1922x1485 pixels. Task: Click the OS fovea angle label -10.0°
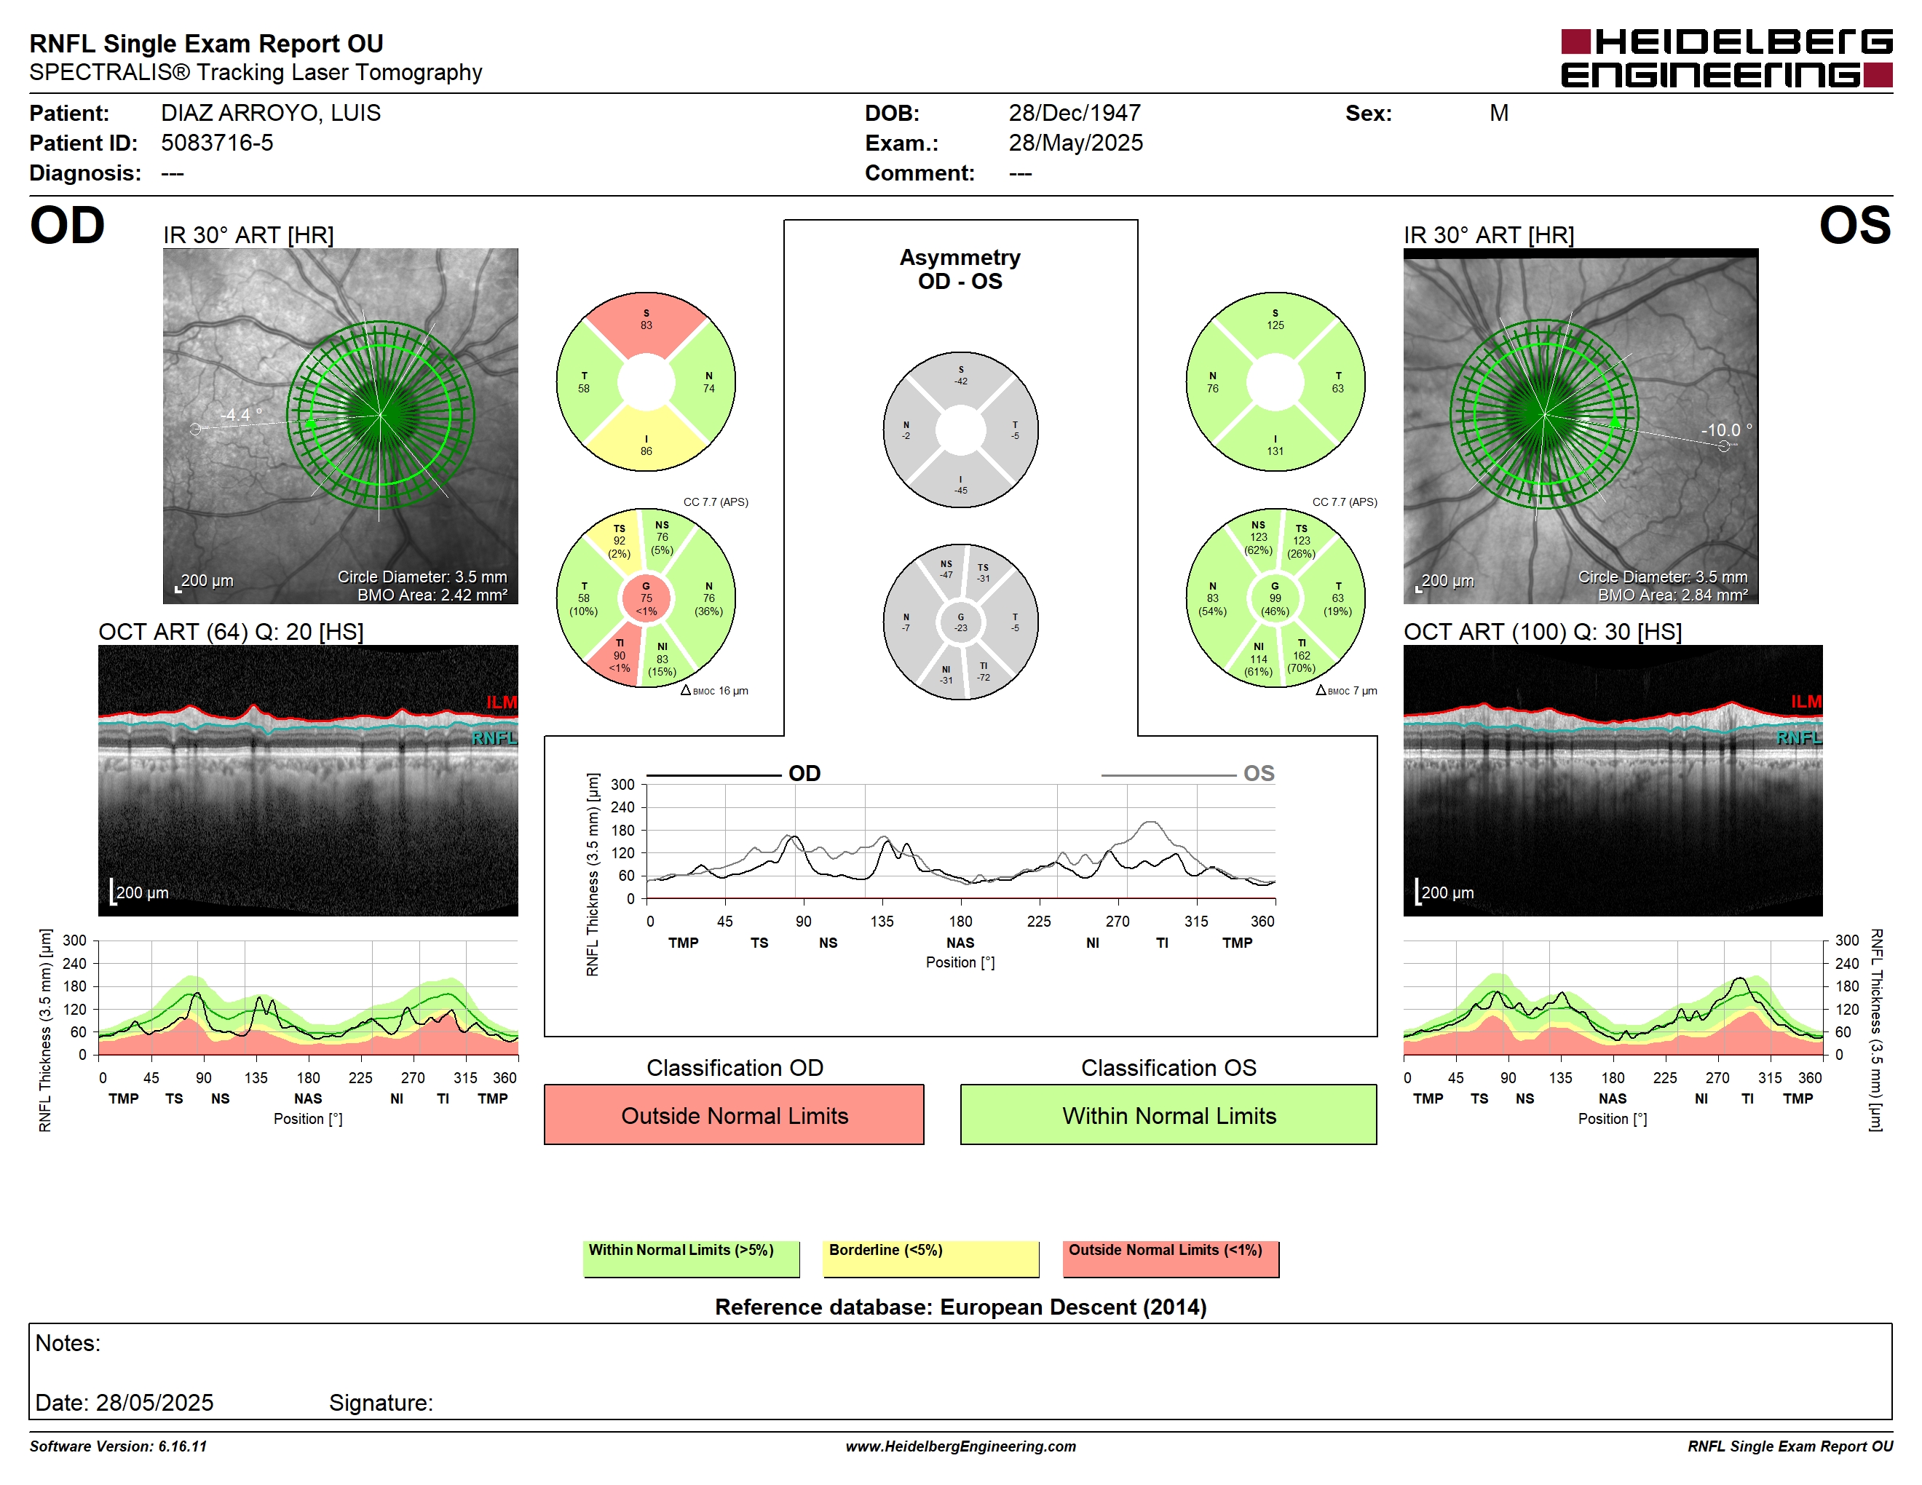point(1727,430)
